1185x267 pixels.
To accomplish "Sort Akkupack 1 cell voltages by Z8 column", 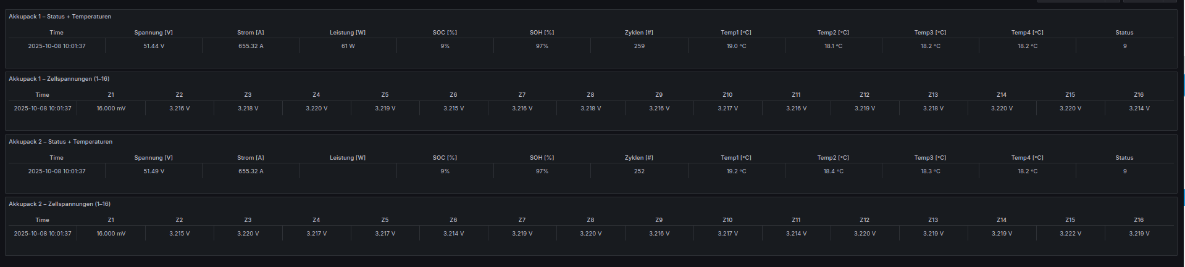I will pos(590,95).
